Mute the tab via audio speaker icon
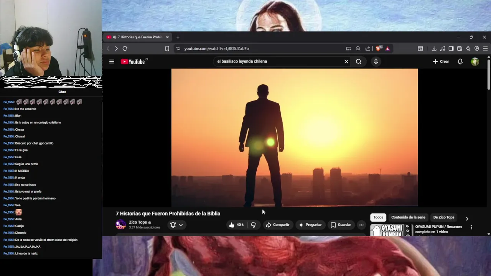This screenshot has width=491, height=276. pyautogui.click(x=114, y=37)
